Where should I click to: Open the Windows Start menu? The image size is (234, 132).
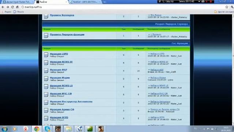pyautogui.click(x=4, y=129)
